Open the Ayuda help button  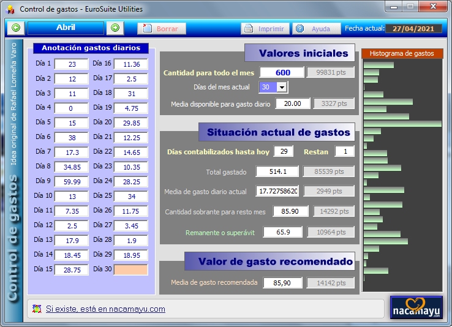point(315,29)
